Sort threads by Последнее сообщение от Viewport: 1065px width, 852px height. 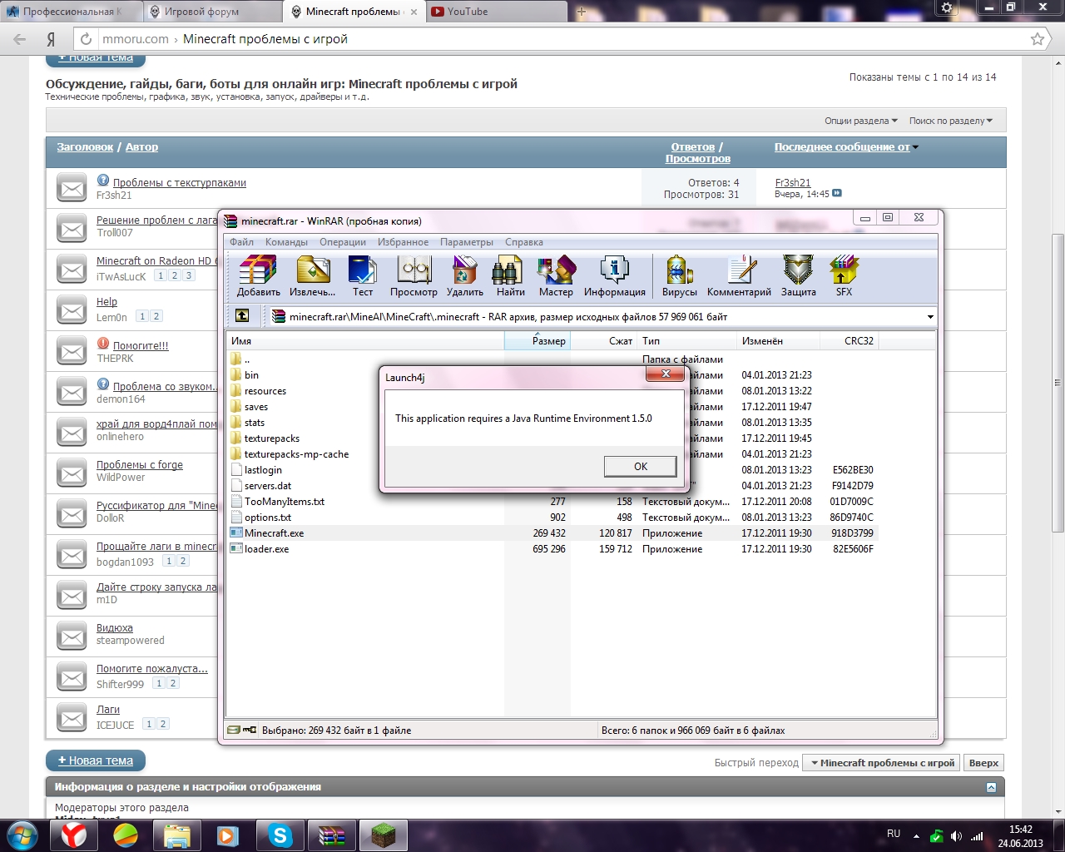pyautogui.click(x=842, y=147)
